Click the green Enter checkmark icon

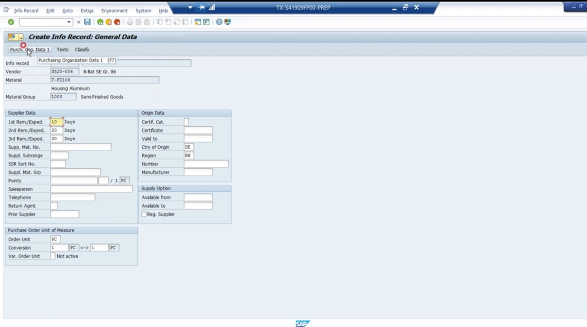coord(11,22)
